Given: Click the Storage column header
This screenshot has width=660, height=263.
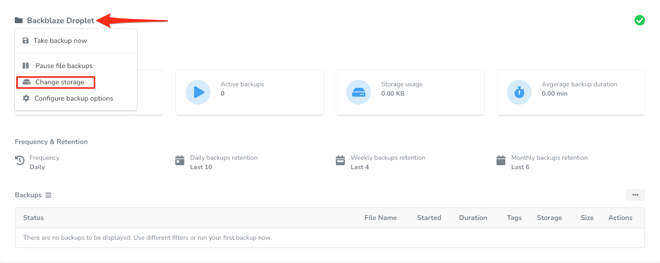Looking at the screenshot, I should 549,218.
